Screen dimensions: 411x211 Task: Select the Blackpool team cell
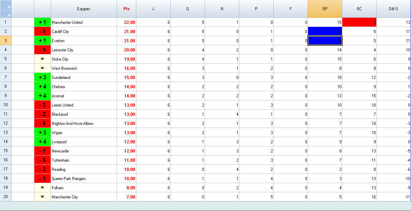point(84,114)
